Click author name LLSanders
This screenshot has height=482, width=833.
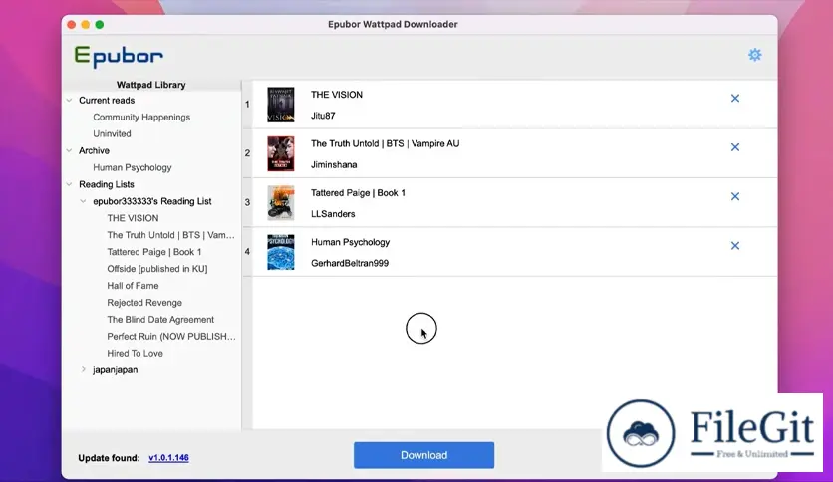(x=333, y=214)
